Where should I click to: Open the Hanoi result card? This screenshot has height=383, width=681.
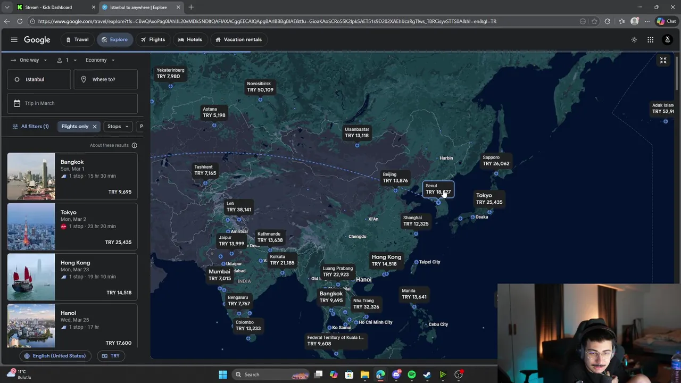coord(72,326)
